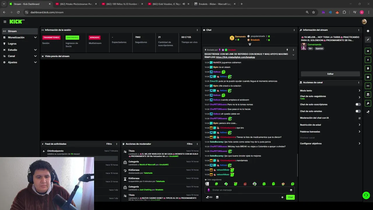The height and width of the screenshot is (210, 373).
Task: Click the Chat send button
Action: point(290,197)
